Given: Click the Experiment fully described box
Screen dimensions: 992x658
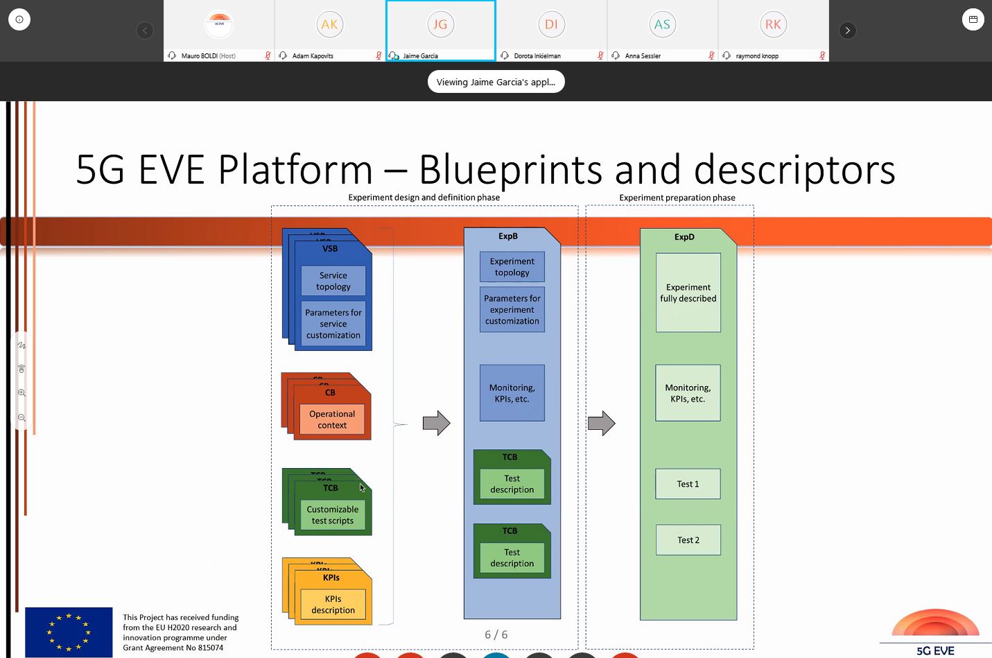Looking at the screenshot, I should [688, 293].
